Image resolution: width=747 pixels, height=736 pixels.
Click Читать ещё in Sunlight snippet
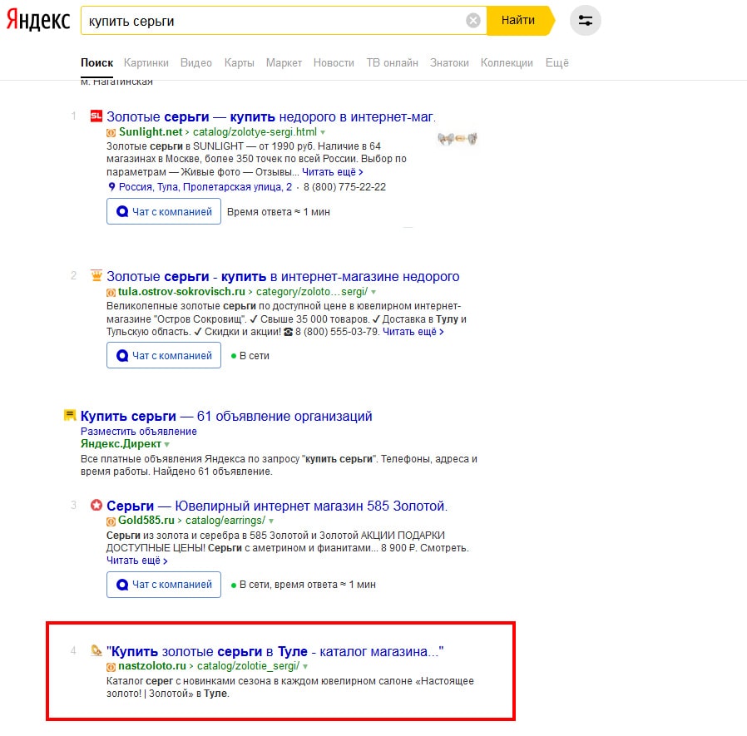click(332, 171)
